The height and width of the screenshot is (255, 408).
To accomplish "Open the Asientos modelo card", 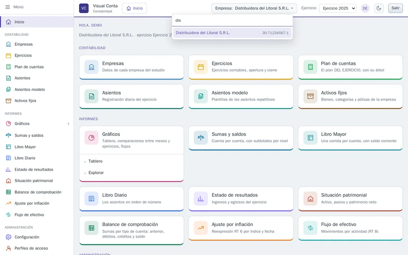I will click(241, 96).
